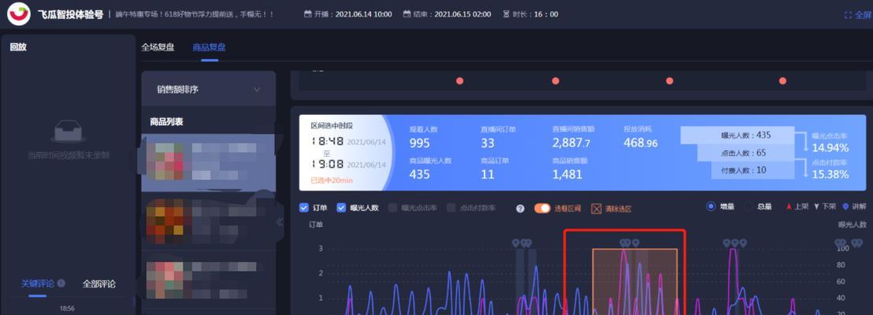Click the funnel row 曝光人数：435
The height and width of the screenshot is (315, 873).
737,135
